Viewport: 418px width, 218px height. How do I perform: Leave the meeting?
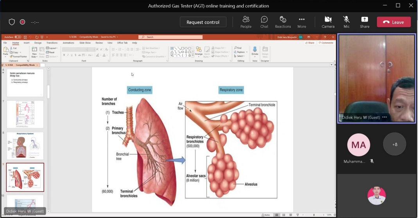click(394, 22)
